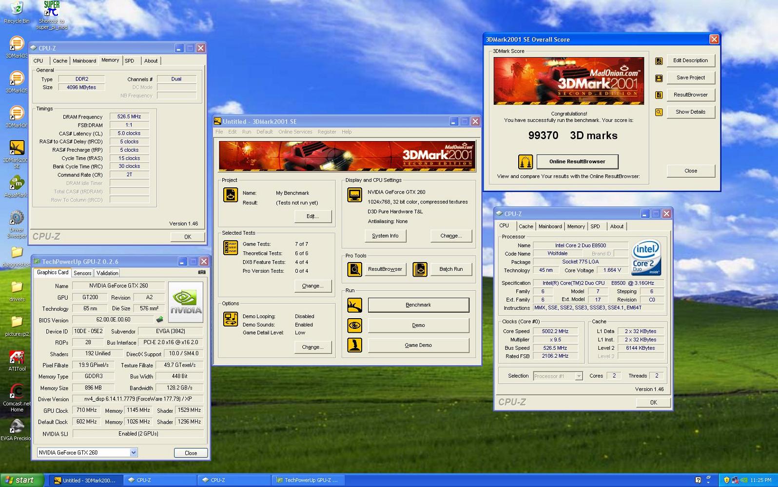Click the Show Details magnifier icon
The height and width of the screenshot is (487, 778).
pyautogui.click(x=659, y=112)
